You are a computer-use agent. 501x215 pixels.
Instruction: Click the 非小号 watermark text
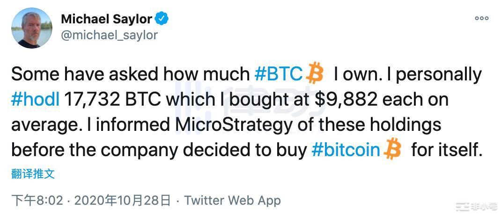coord(484,206)
